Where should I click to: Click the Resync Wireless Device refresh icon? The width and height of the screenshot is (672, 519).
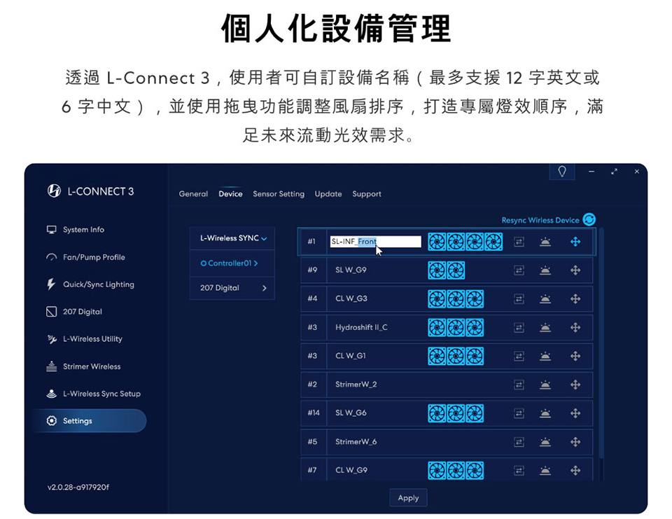click(589, 220)
